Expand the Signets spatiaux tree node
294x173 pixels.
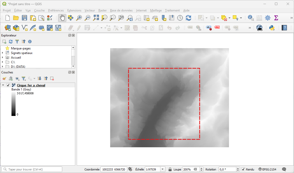tap(3, 53)
